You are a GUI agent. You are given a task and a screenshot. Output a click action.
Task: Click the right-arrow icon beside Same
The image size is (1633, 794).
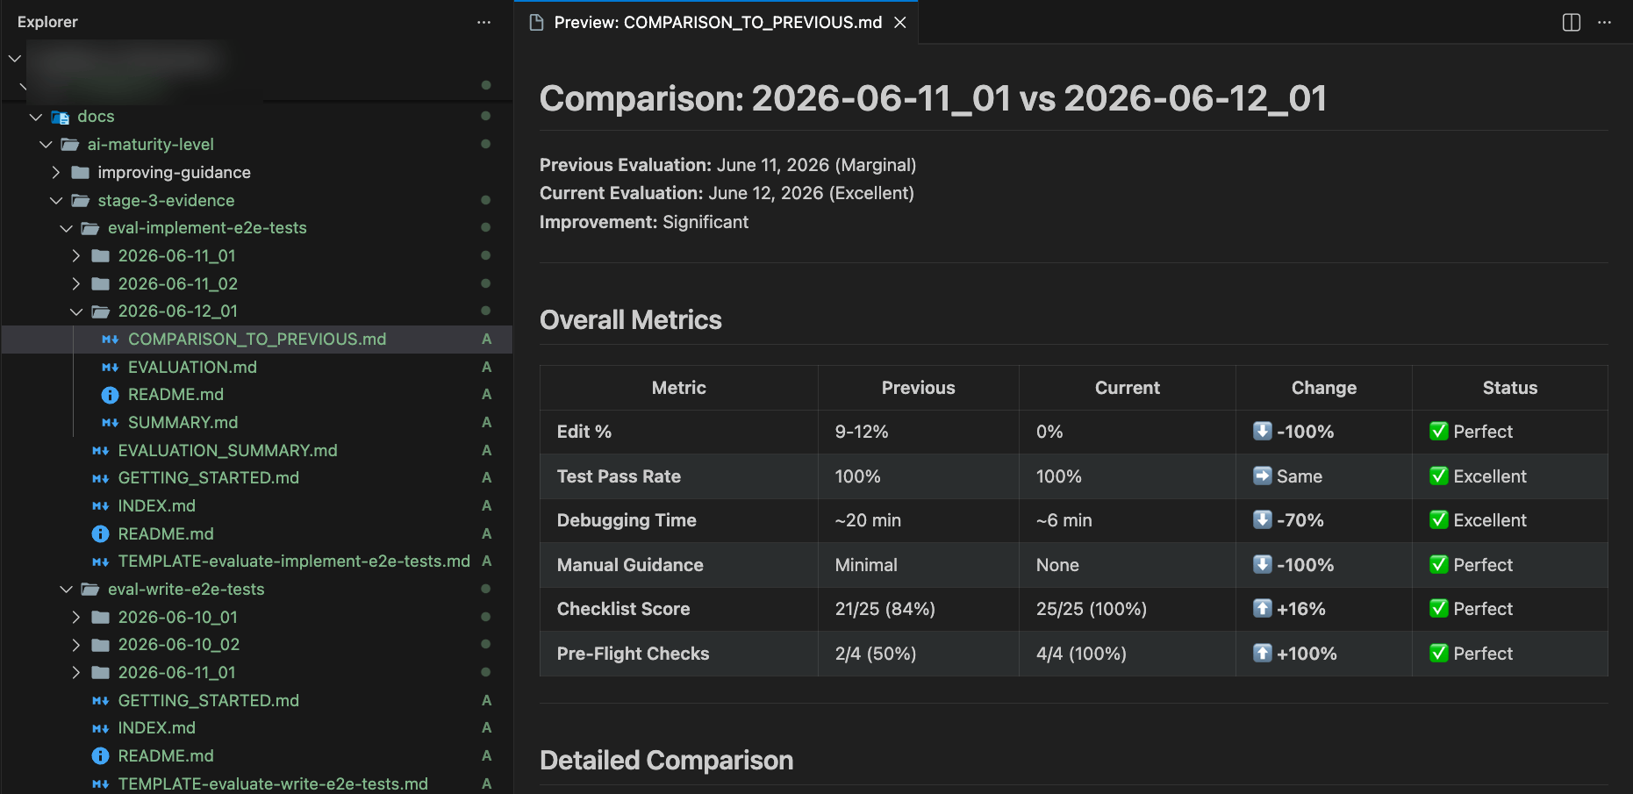coord(1262,476)
